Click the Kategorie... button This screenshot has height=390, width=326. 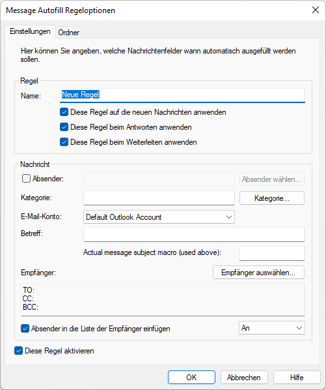(272, 198)
